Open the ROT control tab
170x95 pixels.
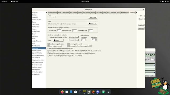point(73,13)
